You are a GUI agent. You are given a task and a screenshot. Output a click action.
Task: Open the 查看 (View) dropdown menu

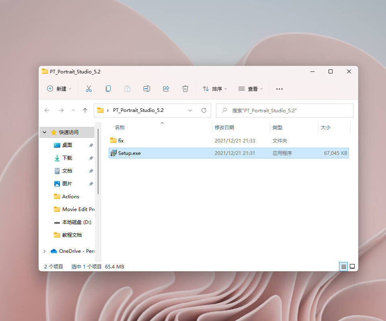click(x=250, y=89)
